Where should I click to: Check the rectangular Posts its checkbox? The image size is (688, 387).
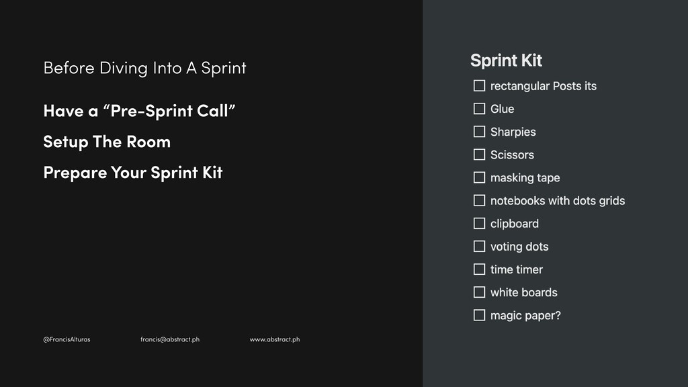479,85
